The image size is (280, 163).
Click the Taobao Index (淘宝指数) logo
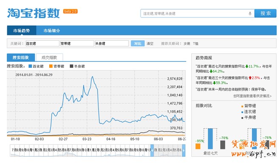click(x=34, y=13)
